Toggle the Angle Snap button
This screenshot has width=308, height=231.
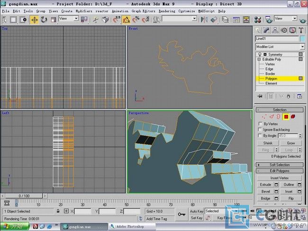click(126, 19)
